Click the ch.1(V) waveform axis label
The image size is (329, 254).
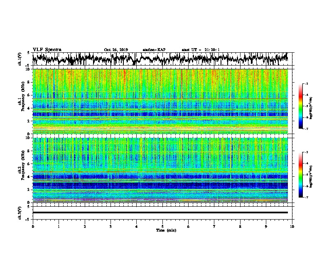(20, 59)
